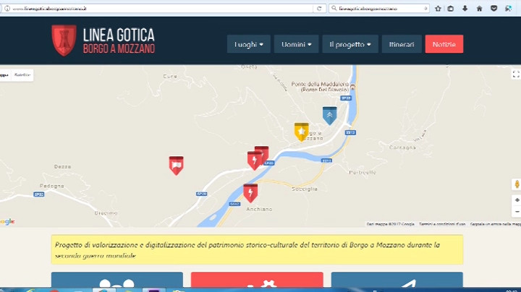Click the red lightning marker near Anchiano
The width and height of the screenshot is (521, 292).
coord(250,192)
